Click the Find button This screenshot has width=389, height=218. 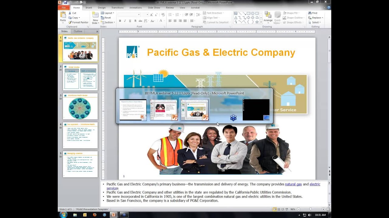[x=313, y=13]
